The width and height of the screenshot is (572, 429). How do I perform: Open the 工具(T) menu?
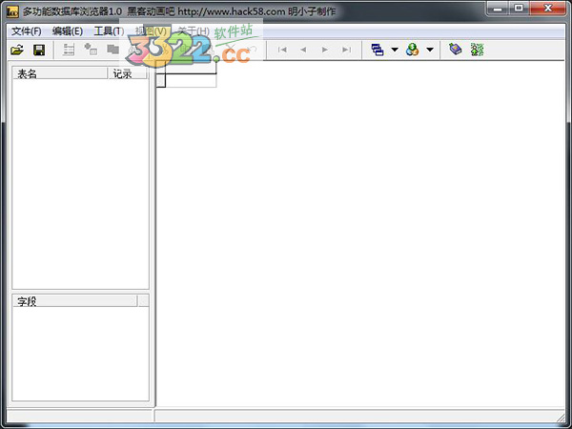(109, 31)
